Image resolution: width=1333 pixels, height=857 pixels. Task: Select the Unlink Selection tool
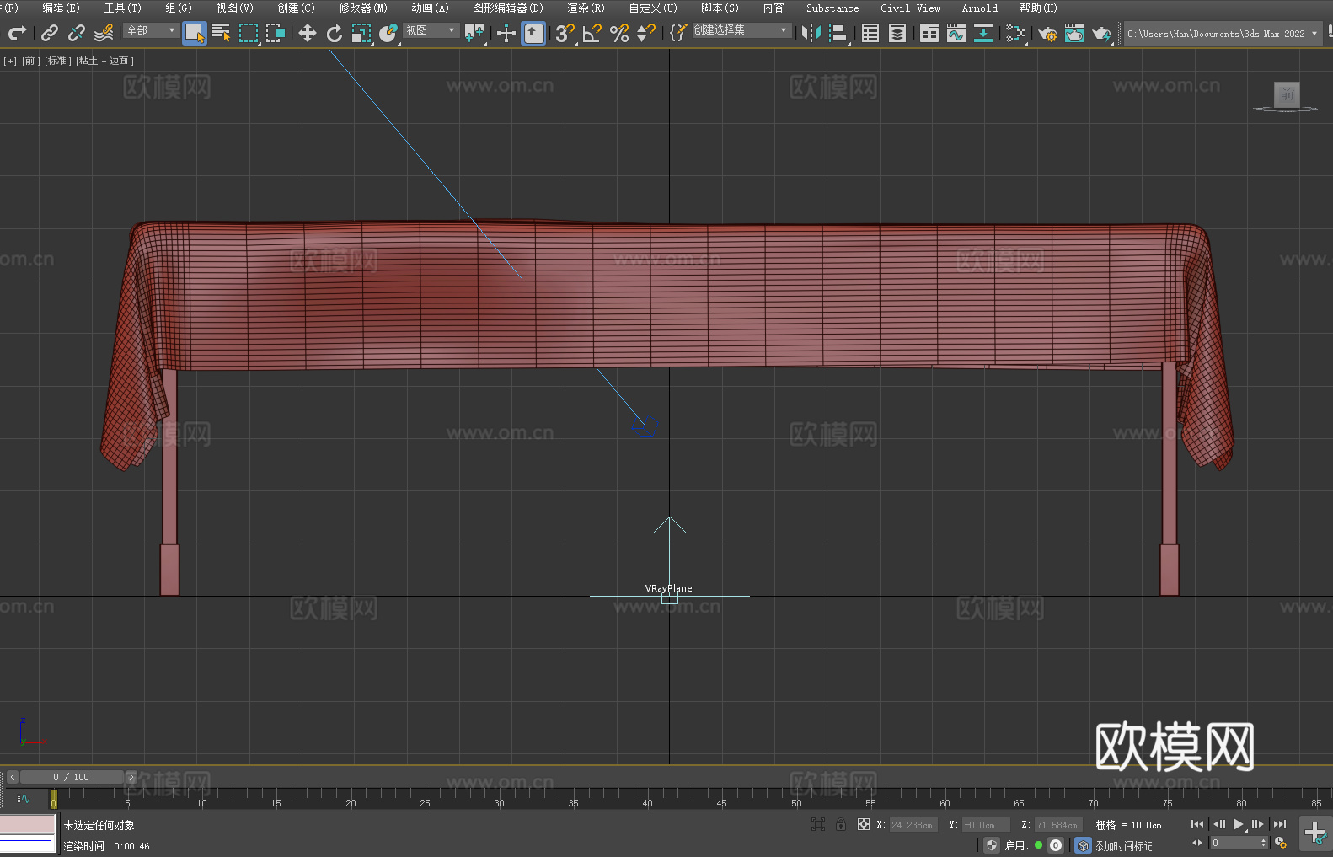[77, 33]
